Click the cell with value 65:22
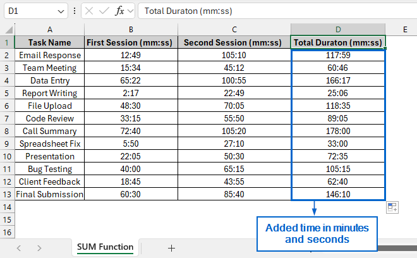417x258 pixels. pyautogui.click(x=131, y=80)
